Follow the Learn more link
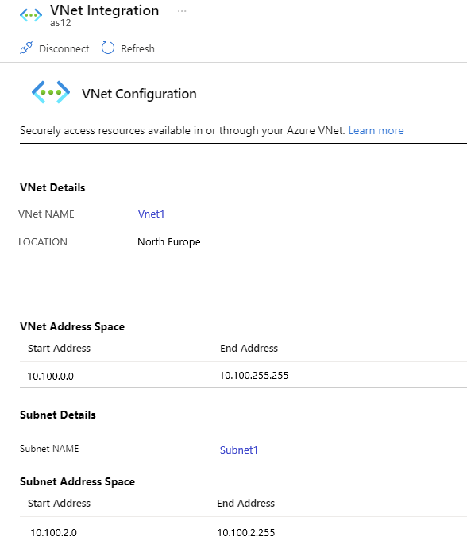 pyautogui.click(x=376, y=130)
